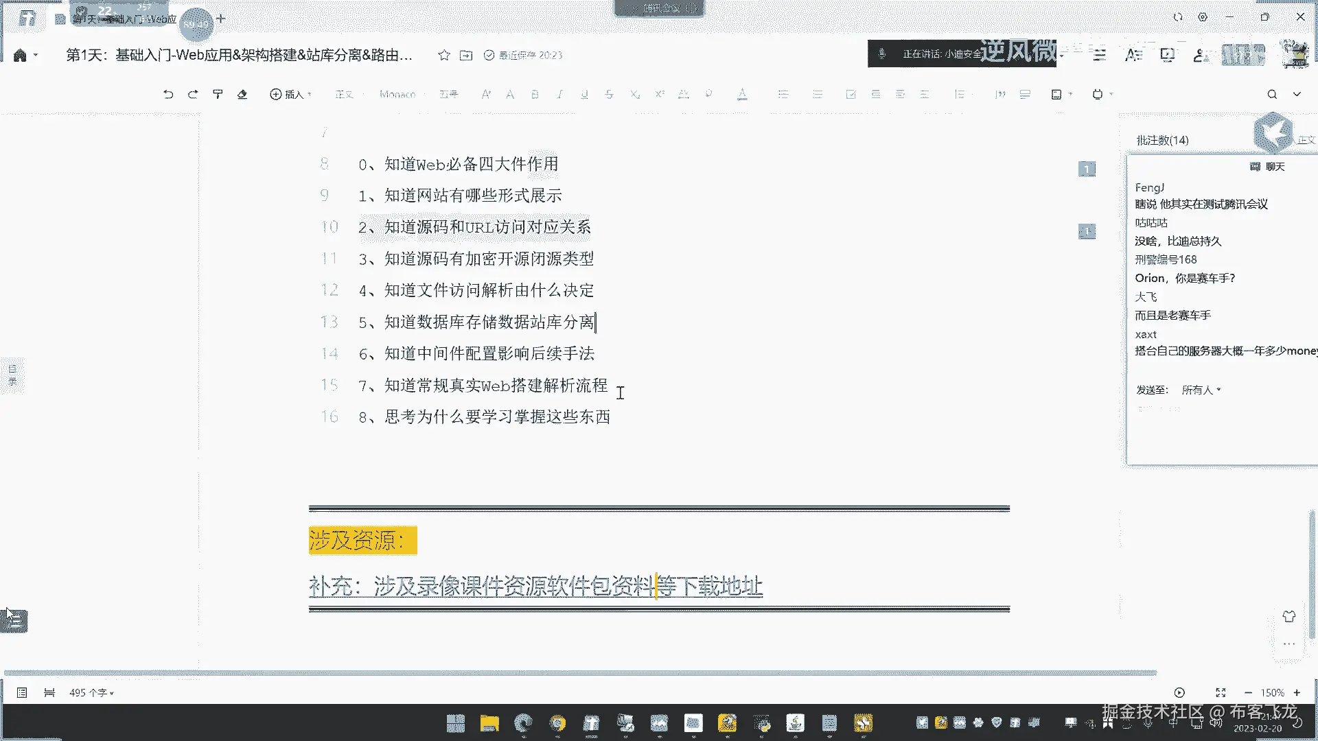
Task: Open the search magnifier in toolbar
Action: tap(1272, 94)
